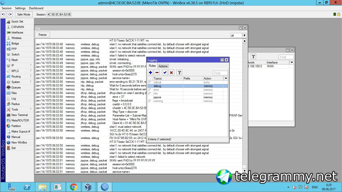
Task: Switch to the Rules tab in Logging
Action: 152,66
